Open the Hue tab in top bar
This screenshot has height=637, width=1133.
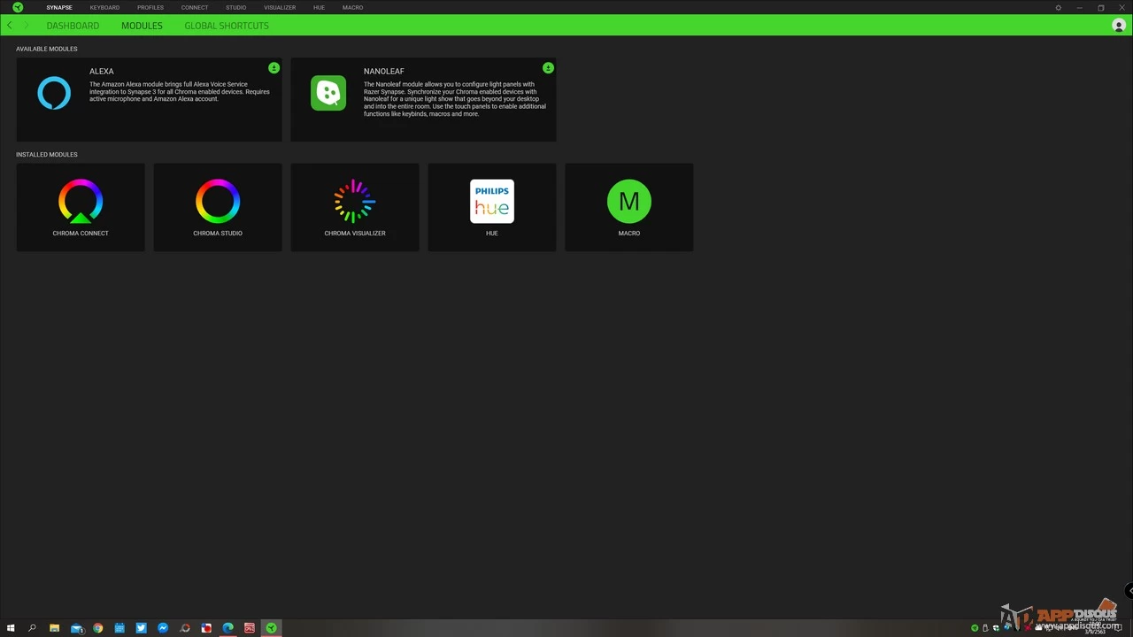[319, 7]
